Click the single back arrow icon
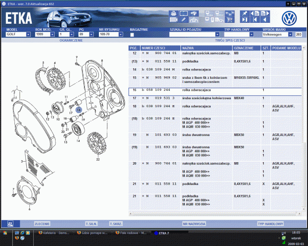 (265, 20)
